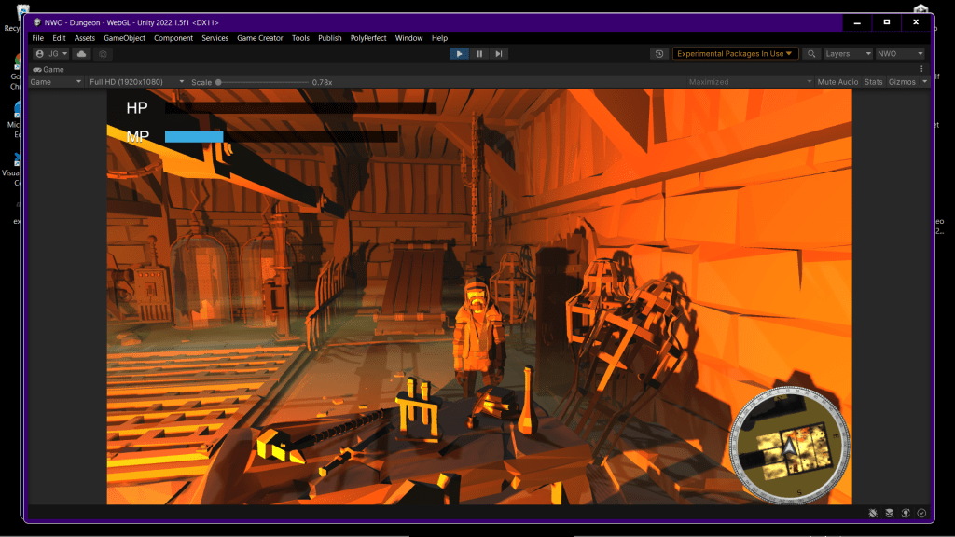Click the activity progress checkmark icon

click(922, 513)
